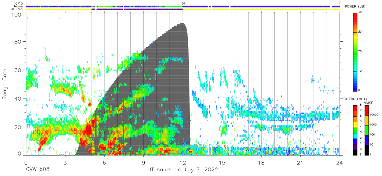Click y-axis tick label '80'
The width and height of the screenshot is (382, 176).
tap(18, 42)
